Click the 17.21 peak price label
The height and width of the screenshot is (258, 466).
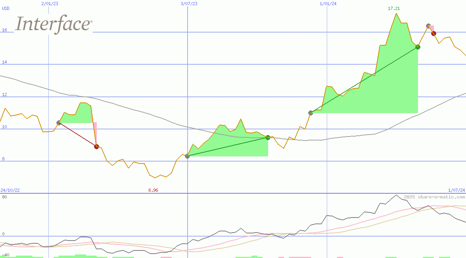point(393,8)
